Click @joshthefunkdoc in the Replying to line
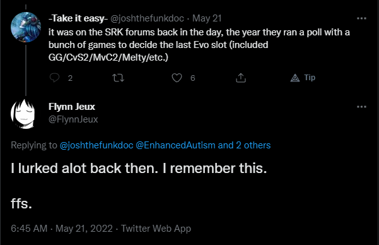This screenshot has height=245, width=379. click(x=96, y=145)
